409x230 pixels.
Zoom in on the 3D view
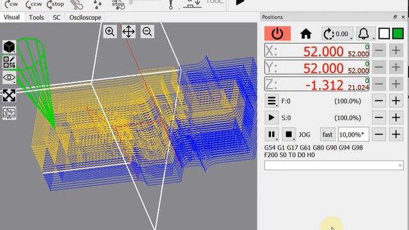click(110, 32)
